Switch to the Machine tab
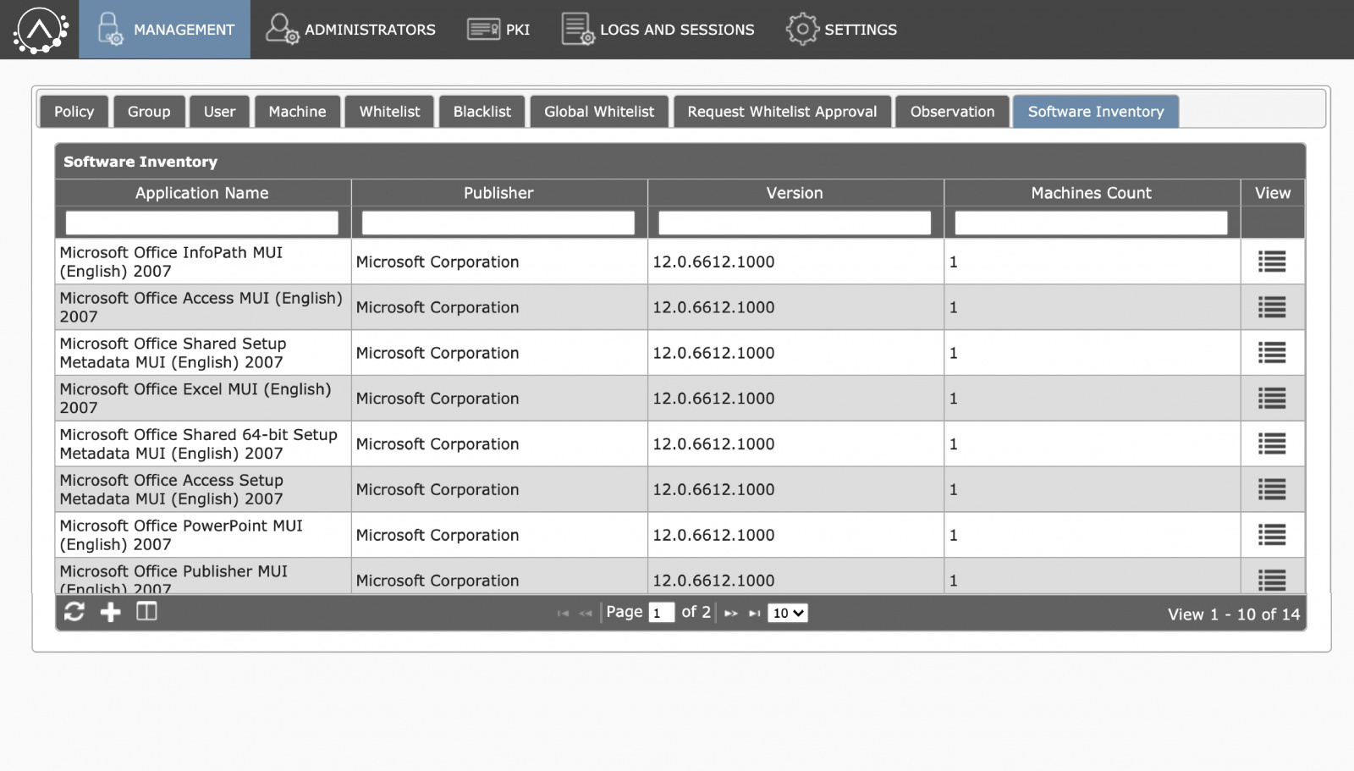 click(297, 112)
